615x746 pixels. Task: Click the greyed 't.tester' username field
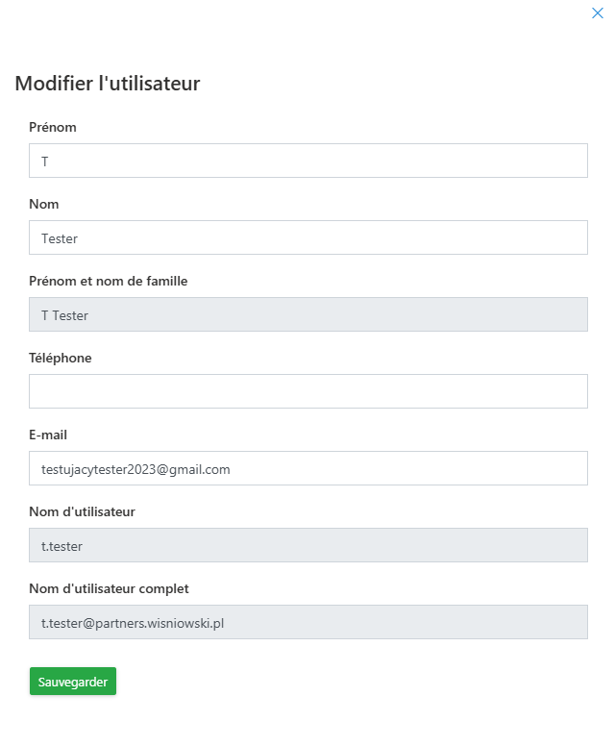point(307,546)
